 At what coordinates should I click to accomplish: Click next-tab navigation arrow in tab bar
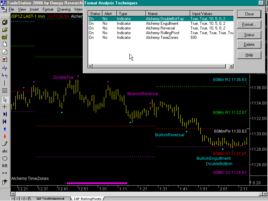pos(22,199)
